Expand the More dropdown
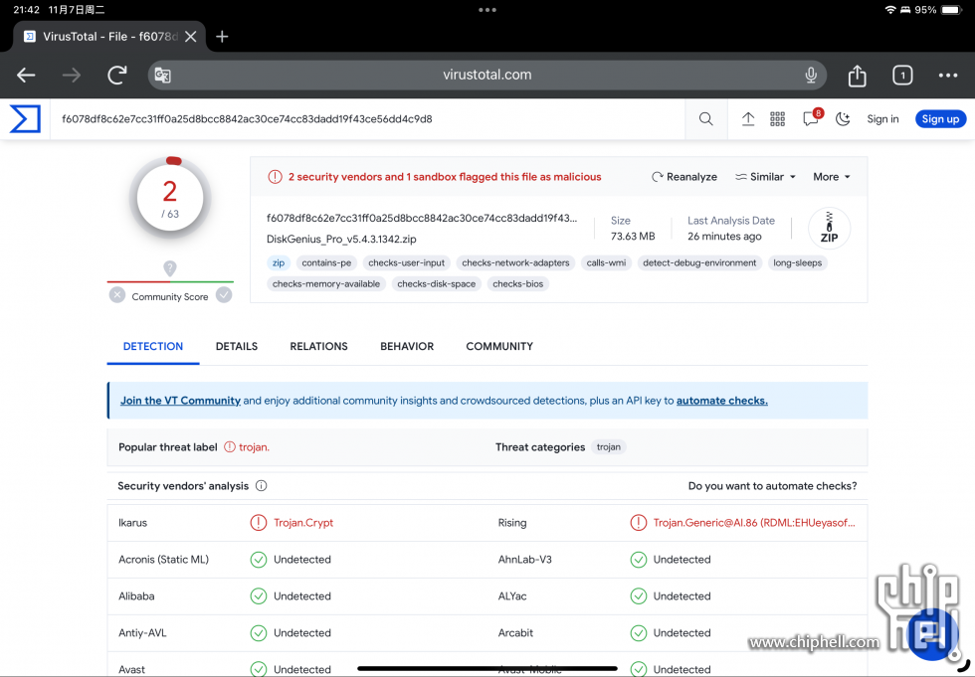 tap(832, 177)
